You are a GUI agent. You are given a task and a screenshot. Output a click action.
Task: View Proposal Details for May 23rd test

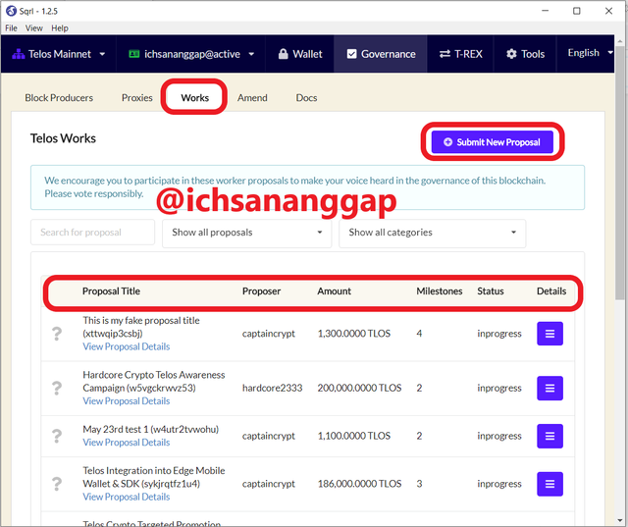tap(127, 442)
